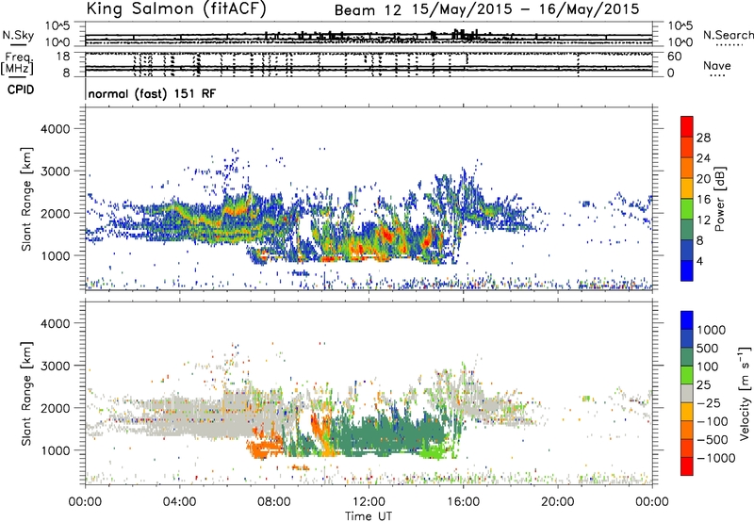Click the Time UT axis label

tap(369, 516)
